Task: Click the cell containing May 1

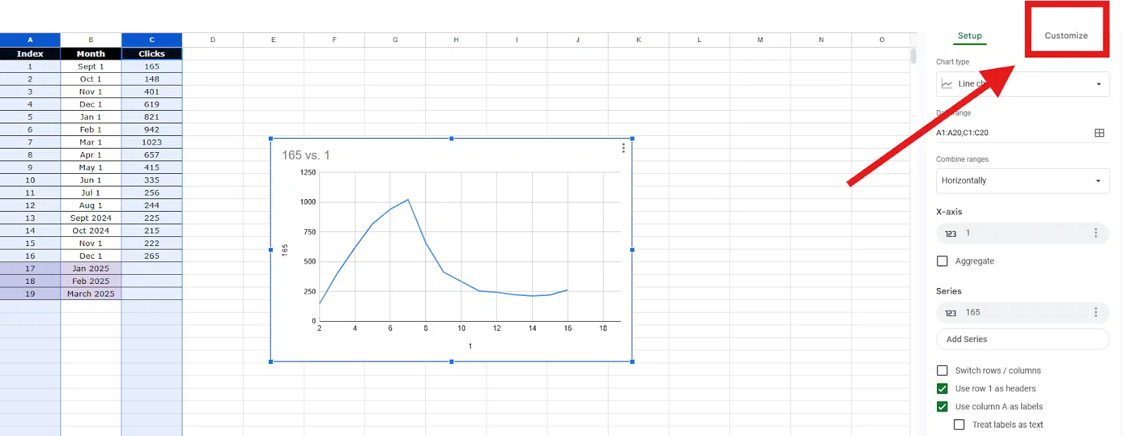Action: click(x=91, y=168)
